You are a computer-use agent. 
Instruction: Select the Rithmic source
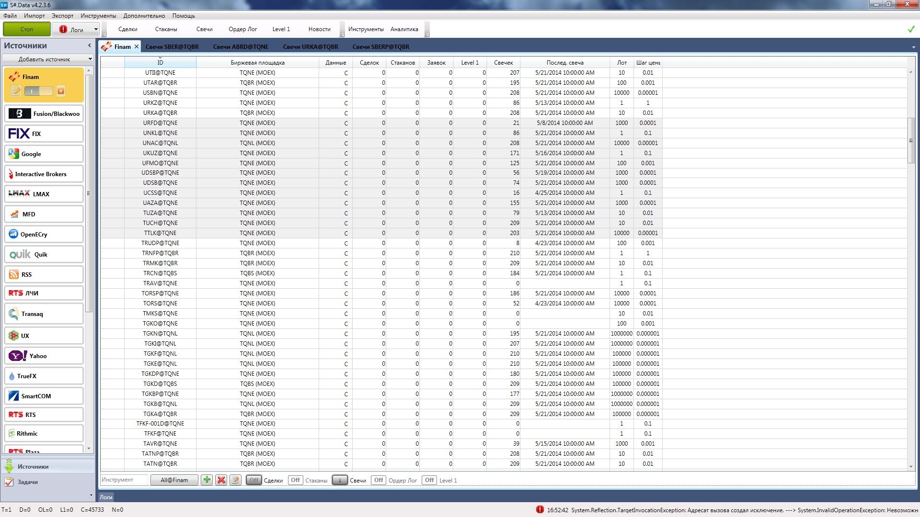pyautogui.click(x=44, y=434)
